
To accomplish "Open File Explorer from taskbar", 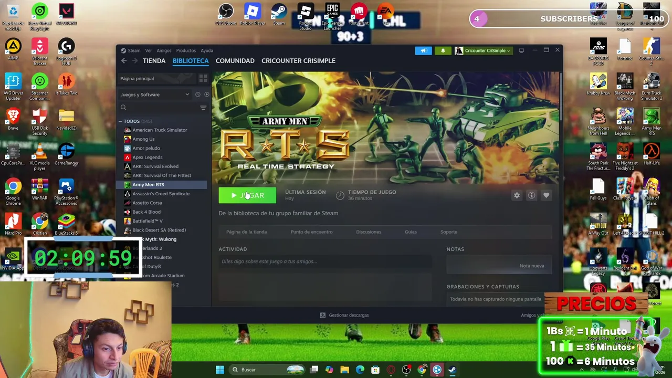I will coord(344,370).
